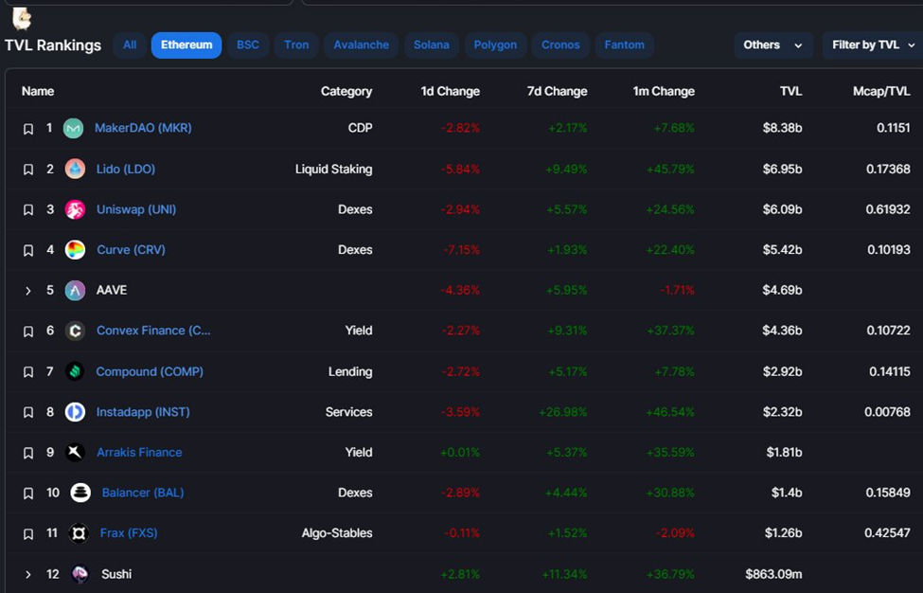923x593 pixels.
Task: Sort by the Mcap/TVL column header
Action: (881, 91)
